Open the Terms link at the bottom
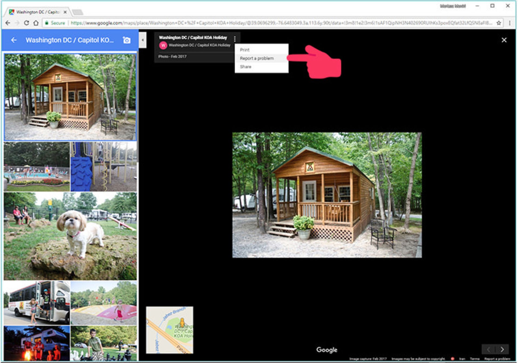518x363 pixels. click(475, 359)
